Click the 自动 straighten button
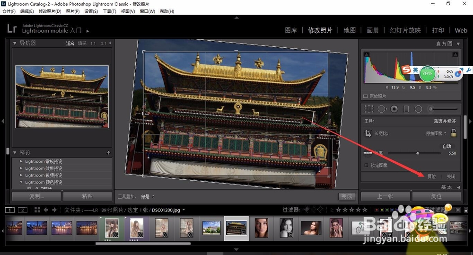Viewport: 473px width, 255px height. (447, 146)
